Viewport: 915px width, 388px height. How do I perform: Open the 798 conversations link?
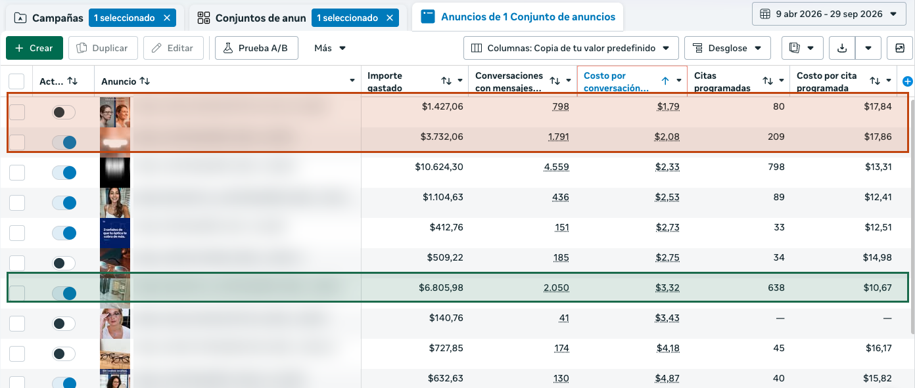click(561, 106)
